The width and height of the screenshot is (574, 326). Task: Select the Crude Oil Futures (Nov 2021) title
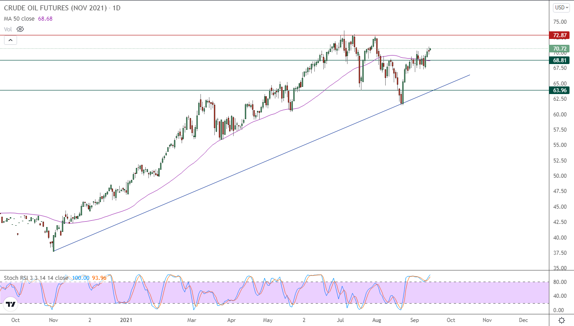[62, 8]
